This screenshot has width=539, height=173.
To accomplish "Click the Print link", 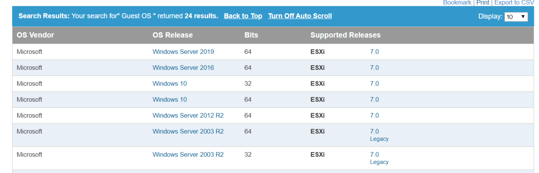I will coord(483,3).
